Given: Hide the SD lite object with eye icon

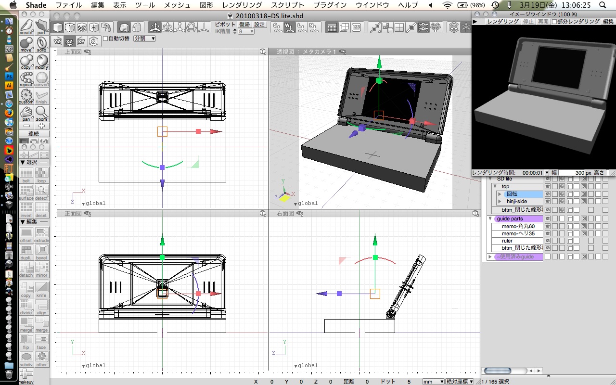Looking at the screenshot, I should tap(547, 179).
